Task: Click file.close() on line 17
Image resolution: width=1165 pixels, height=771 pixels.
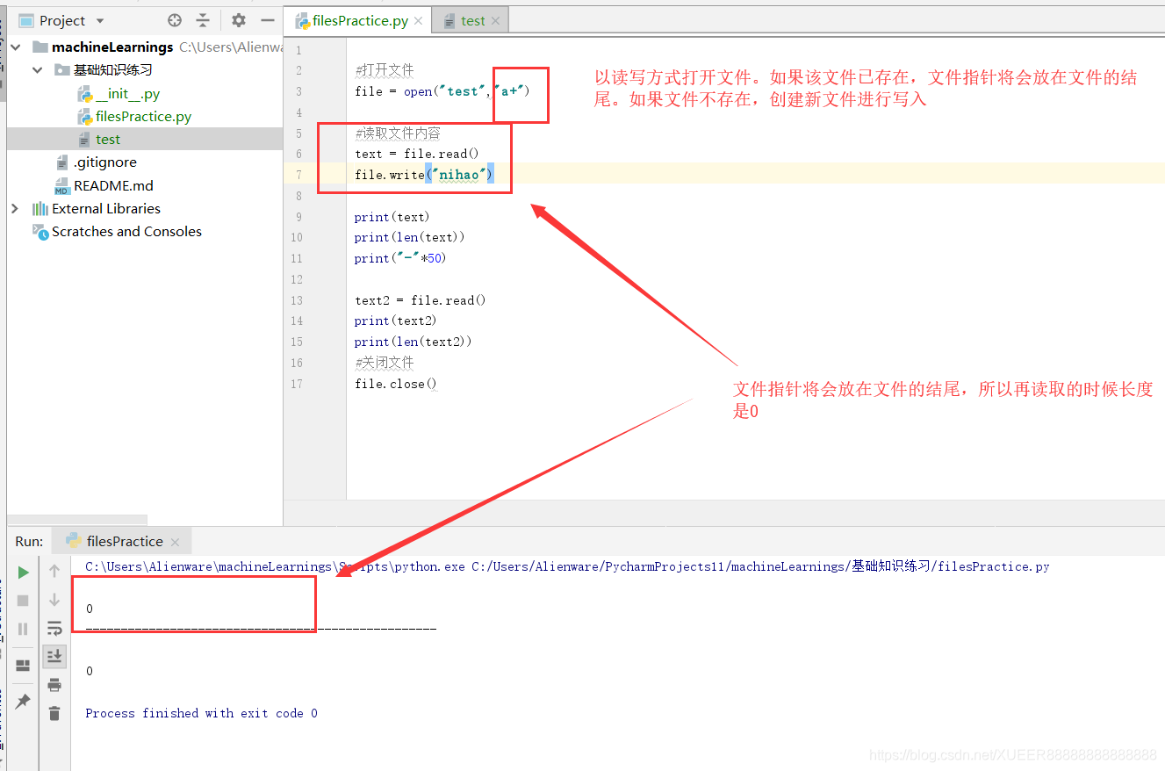Action: coord(396,384)
